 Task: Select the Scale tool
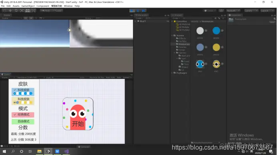[x=22, y=11]
